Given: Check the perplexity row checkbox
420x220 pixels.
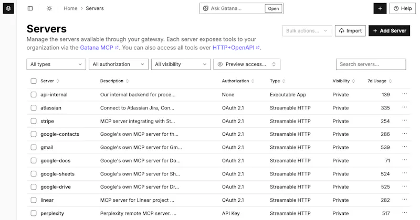Looking at the screenshot, I should (34, 213).
